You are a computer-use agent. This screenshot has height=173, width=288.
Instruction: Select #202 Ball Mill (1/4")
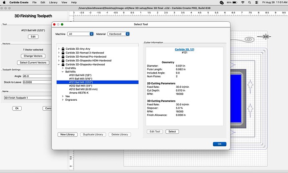pos(81,86)
